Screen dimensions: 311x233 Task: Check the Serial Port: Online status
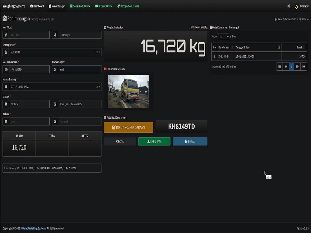tap(80, 6)
